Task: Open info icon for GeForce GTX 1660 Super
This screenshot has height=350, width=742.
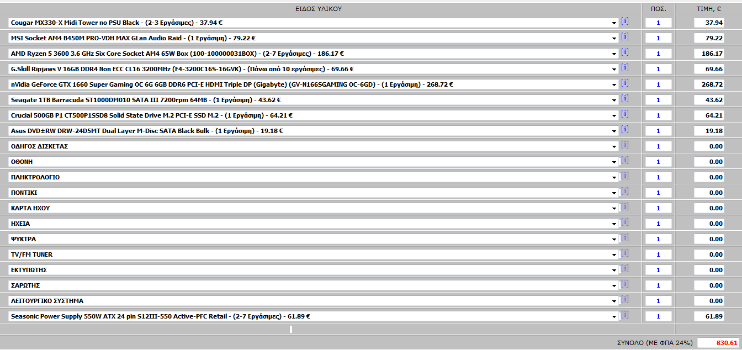Action: pyautogui.click(x=624, y=83)
